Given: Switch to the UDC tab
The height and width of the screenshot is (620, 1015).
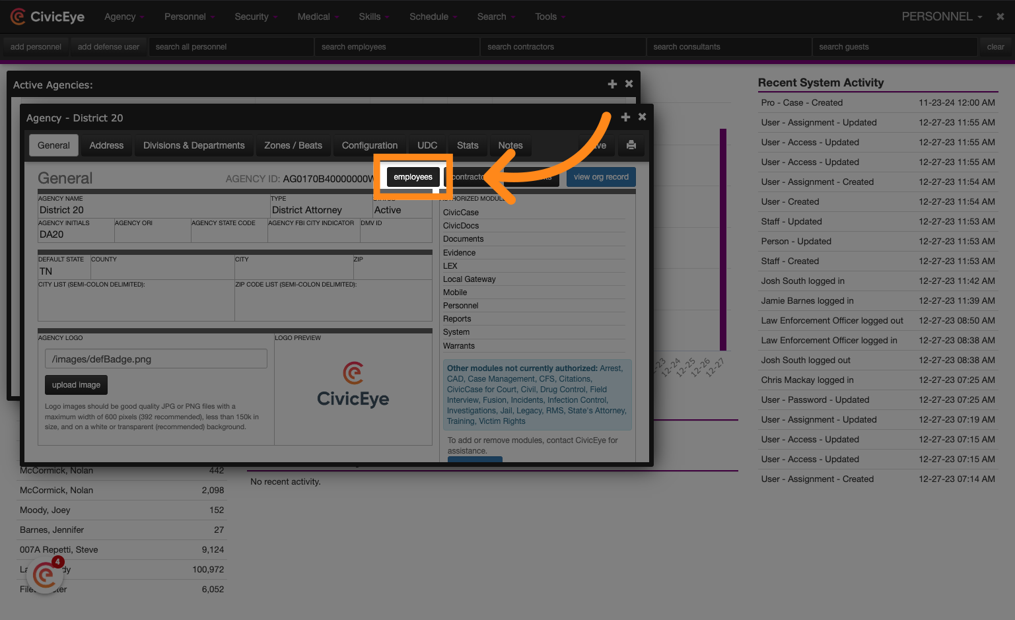Looking at the screenshot, I should pyautogui.click(x=427, y=145).
